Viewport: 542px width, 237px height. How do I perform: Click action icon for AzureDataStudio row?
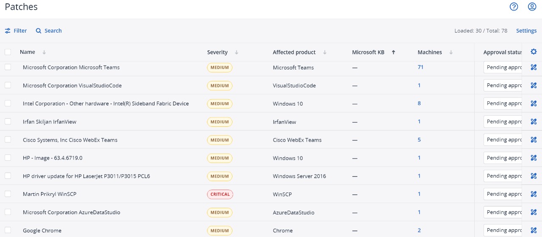[534, 212]
